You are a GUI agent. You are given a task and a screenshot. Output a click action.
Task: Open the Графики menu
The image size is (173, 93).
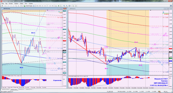tap(16, 3)
